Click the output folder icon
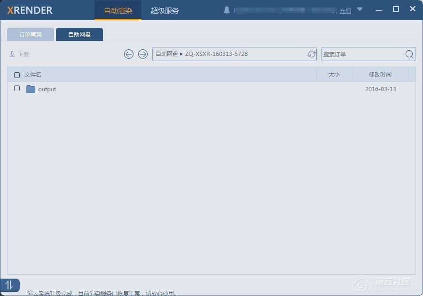This screenshot has width=423, height=296. [31, 89]
